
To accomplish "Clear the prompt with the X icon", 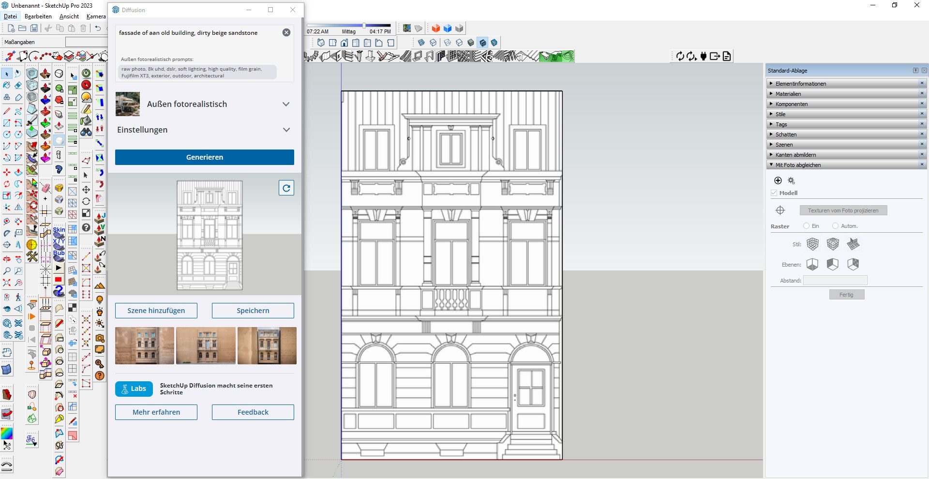I will [x=286, y=32].
